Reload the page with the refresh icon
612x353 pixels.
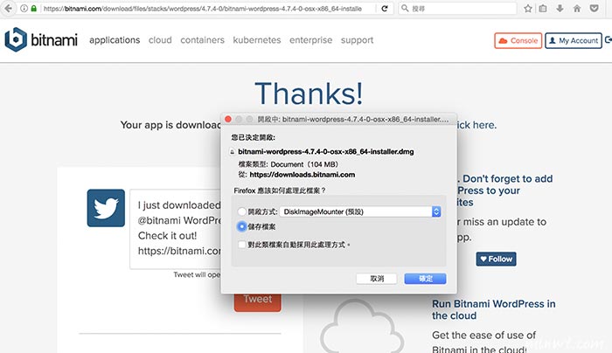pyautogui.click(x=385, y=8)
